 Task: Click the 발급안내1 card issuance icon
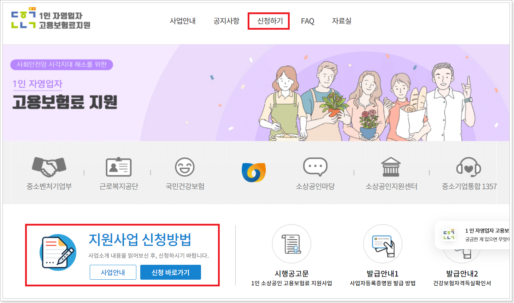pos(382,243)
